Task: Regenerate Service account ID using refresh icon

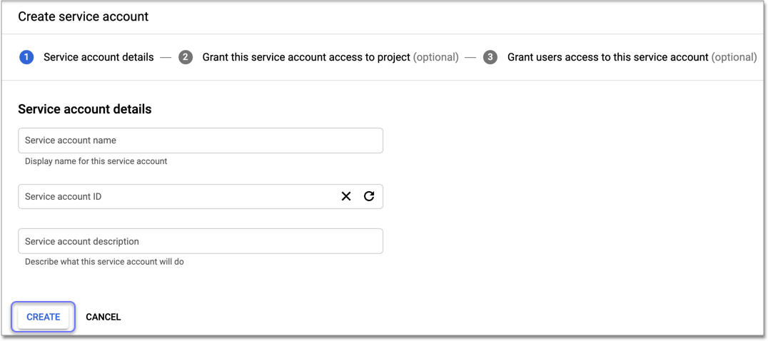Action: click(369, 196)
